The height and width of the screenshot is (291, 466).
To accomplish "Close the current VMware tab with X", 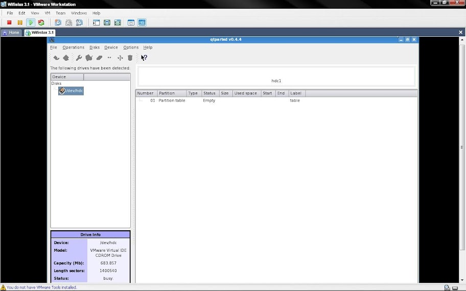I will 461,32.
